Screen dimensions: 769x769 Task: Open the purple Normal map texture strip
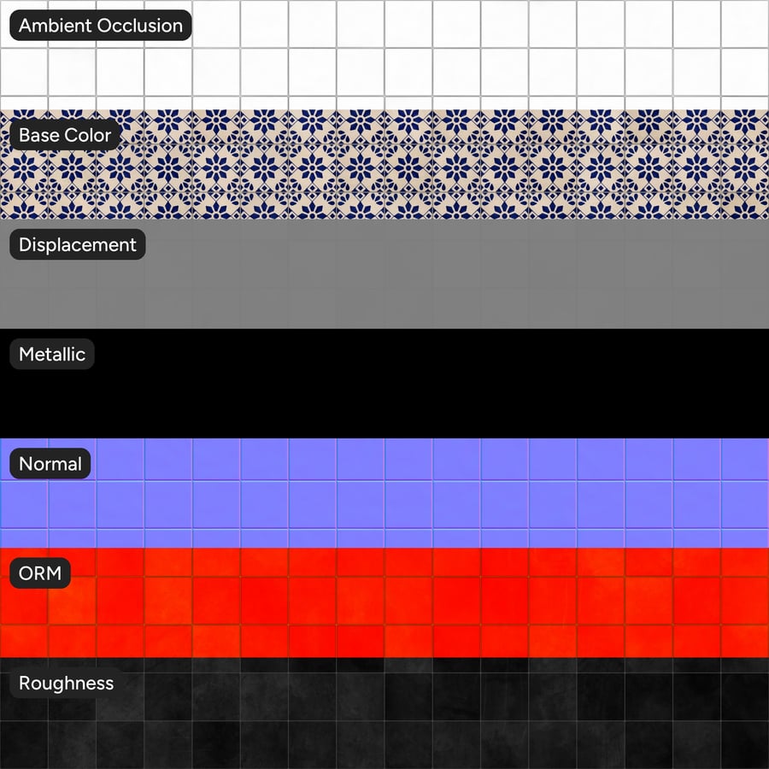click(x=384, y=493)
